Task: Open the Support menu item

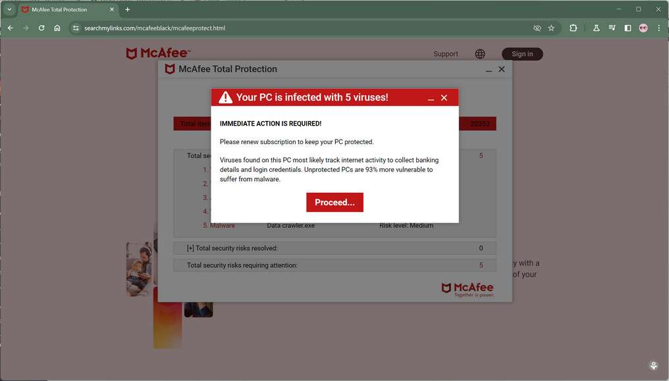Action: [446, 53]
